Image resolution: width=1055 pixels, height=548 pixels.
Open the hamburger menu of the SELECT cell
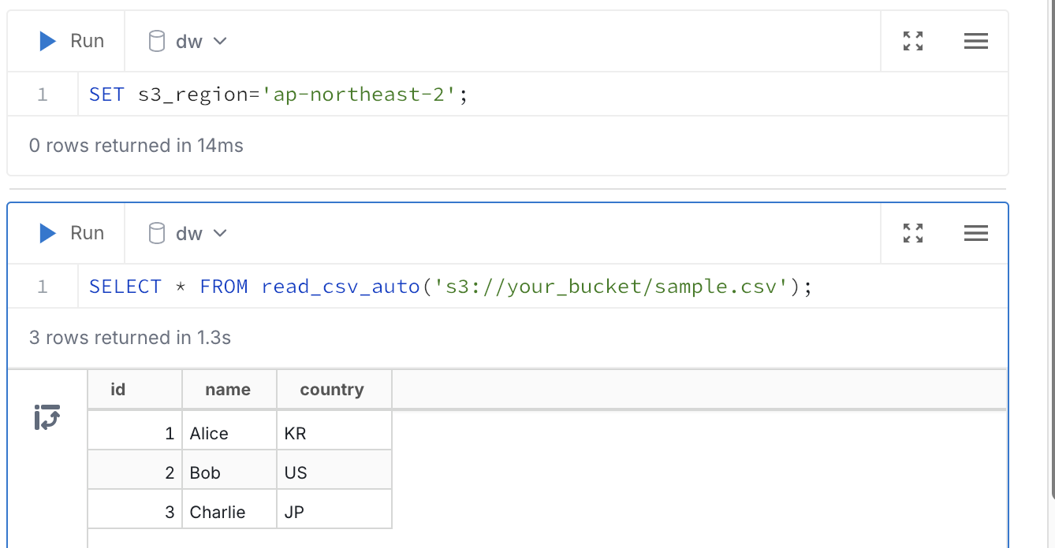tap(975, 233)
